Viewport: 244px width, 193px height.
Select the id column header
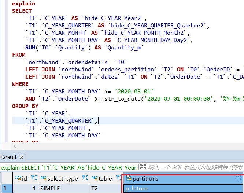(26, 178)
